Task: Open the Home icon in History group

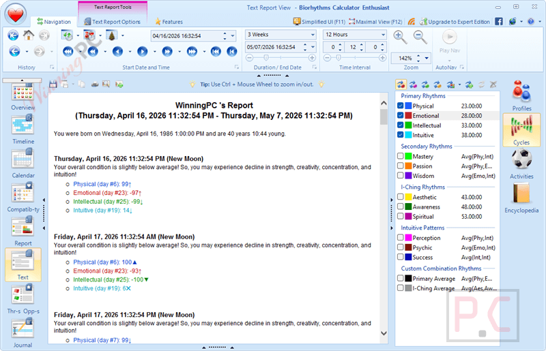Action: (x=29, y=35)
